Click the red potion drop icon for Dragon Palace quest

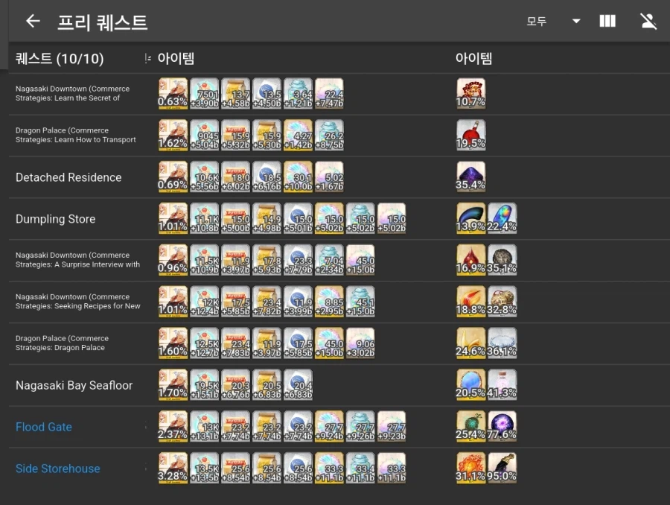(471, 134)
